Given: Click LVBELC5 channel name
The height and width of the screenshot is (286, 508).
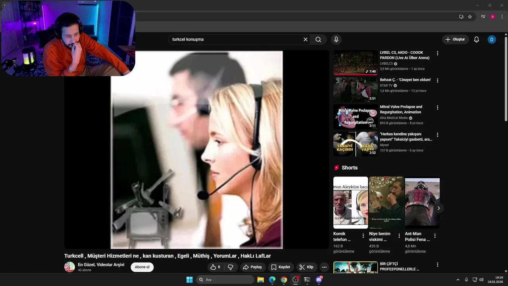Looking at the screenshot, I should [x=386, y=64].
